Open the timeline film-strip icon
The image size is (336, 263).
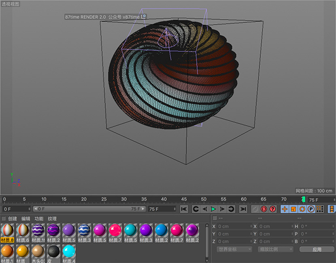(332, 209)
